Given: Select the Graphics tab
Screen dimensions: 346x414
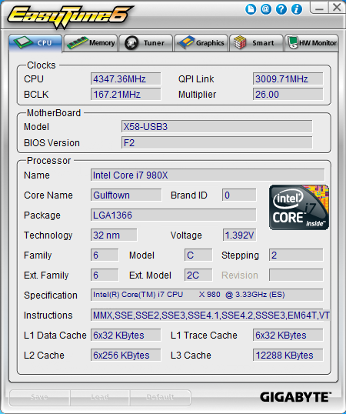Looking at the screenshot, I should [x=201, y=43].
